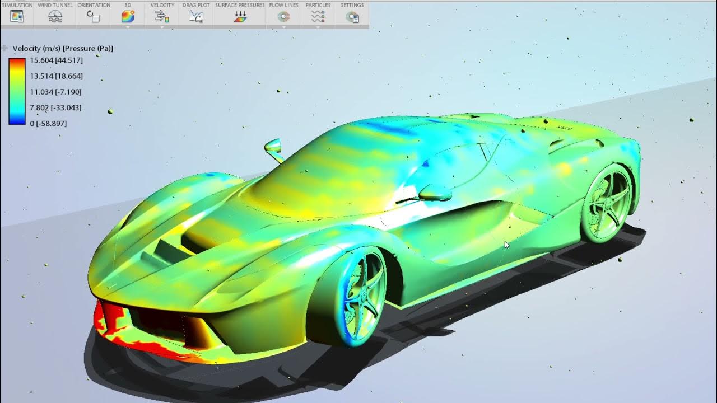This screenshot has width=717, height=403.
Task: Click the legend value "11.034 [-7.190]"
Action: coord(56,92)
